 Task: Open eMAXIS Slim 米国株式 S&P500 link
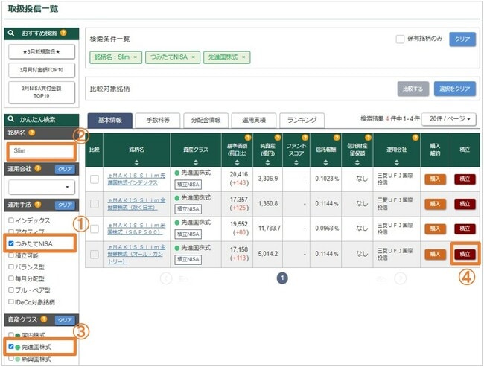click(x=136, y=229)
